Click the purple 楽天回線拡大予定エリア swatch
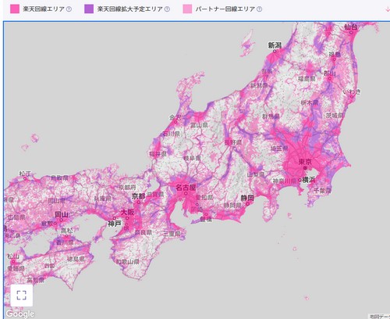Image resolution: width=390 pixels, height=319 pixels. click(89, 9)
